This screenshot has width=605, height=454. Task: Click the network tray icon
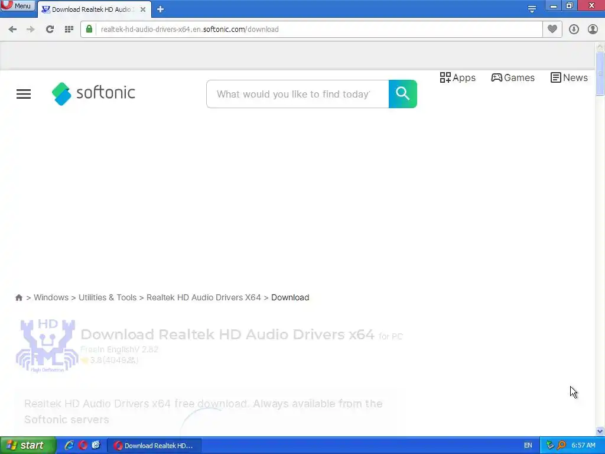(x=550, y=446)
